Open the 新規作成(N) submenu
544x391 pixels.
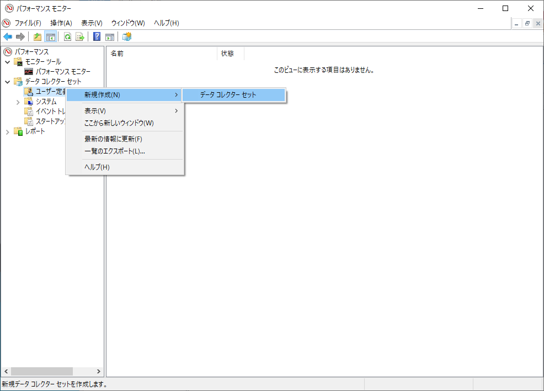(x=125, y=95)
